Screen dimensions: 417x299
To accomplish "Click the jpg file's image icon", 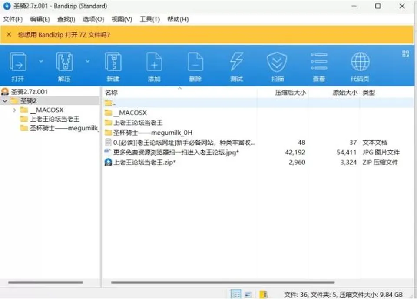I will pos(108,152).
